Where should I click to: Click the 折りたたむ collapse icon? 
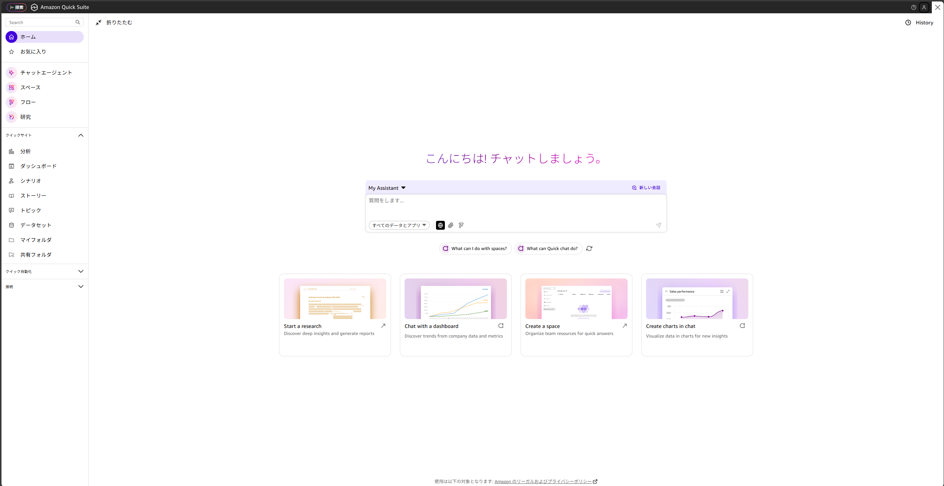click(x=99, y=23)
